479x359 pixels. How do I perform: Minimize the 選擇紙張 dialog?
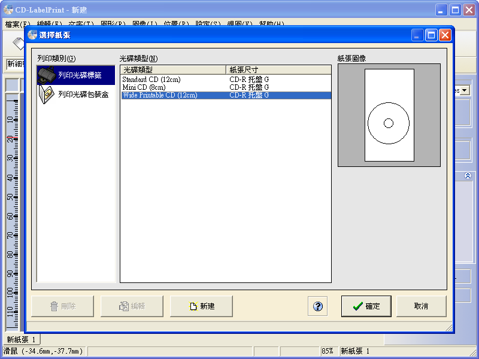(417, 35)
